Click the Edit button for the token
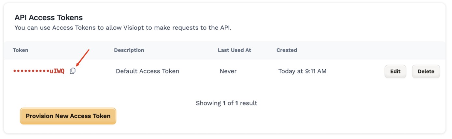The image size is (452, 139). 395,71
